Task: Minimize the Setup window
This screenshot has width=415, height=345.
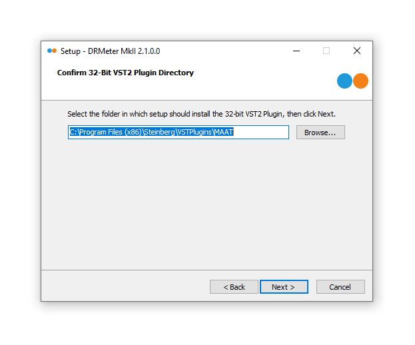Action: click(296, 51)
